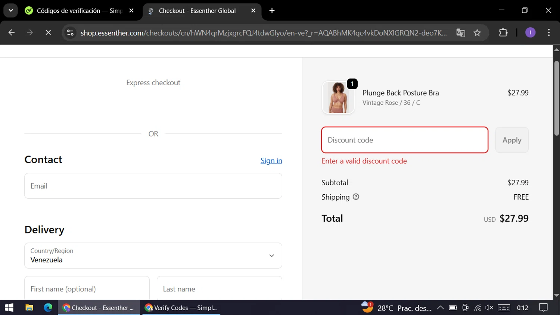This screenshot has width=560, height=315.
Task: Open the notification center icon
Action: coord(544,308)
